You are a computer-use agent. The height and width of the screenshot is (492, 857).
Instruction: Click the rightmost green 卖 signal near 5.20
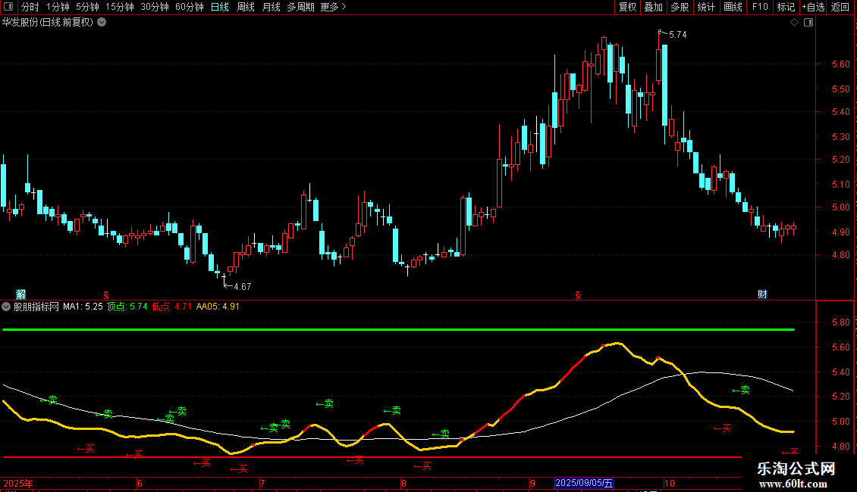[x=741, y=390]
